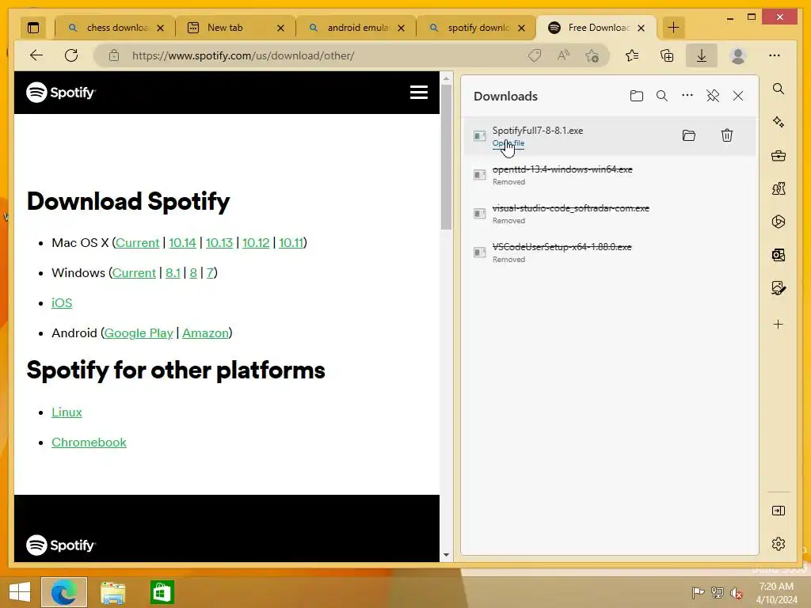Open the Linux link
The width and height of the screenshot is (811, 608).
[x=67, y=412]
